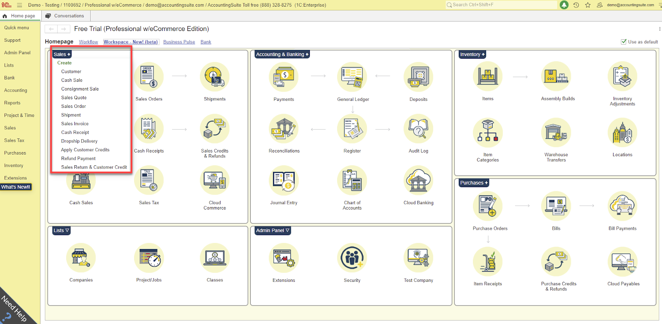662x324 pixels.
Task: Select Sales Invoice menu entry
Action: coord(75,124)
